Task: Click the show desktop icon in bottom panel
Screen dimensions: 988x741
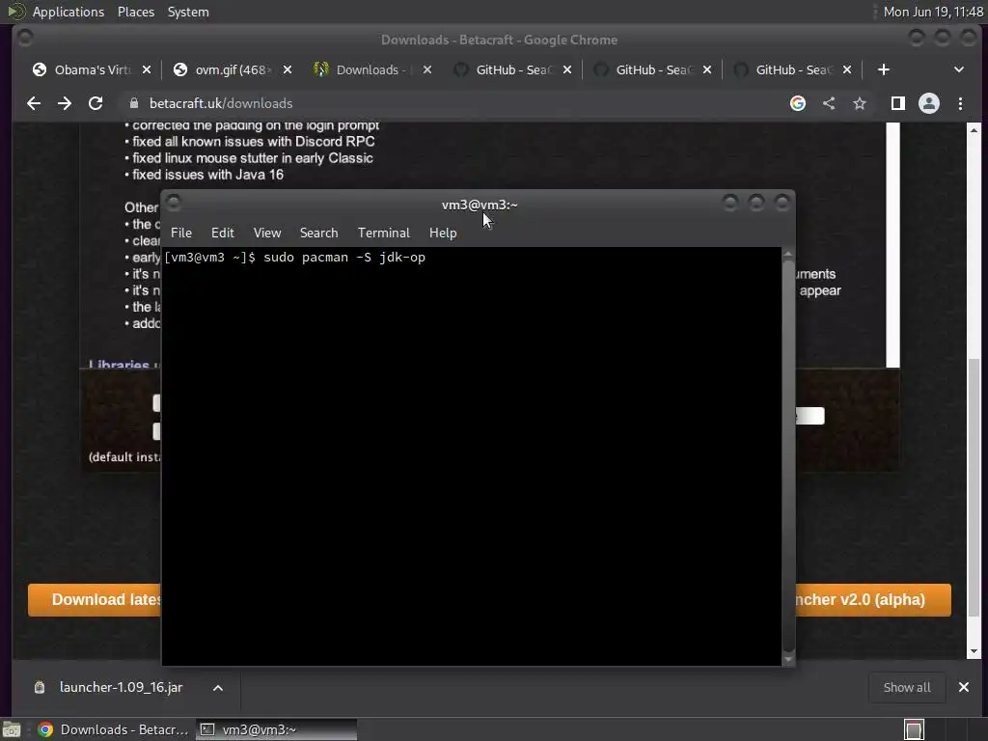Action: pyautogui.click(x=12, y=729)
